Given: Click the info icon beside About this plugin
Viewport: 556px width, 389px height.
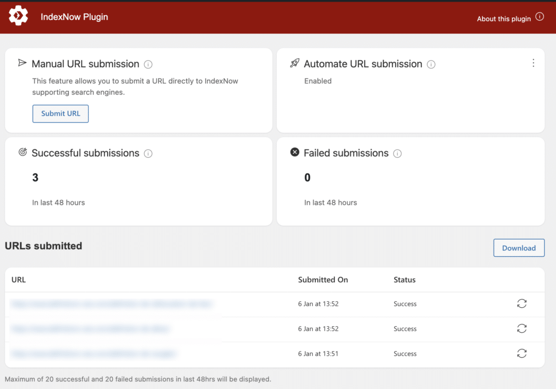Looking at the screenshot, I should pyautogui.click(x=539, y=17).
